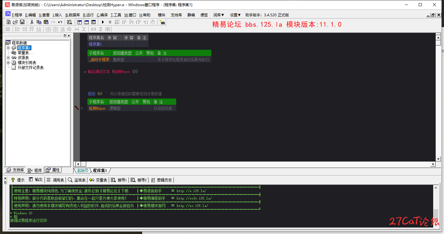Viewport: 444px width, 234px height.
Task: Open the H.帮助 menu
Action: (145, 15)
